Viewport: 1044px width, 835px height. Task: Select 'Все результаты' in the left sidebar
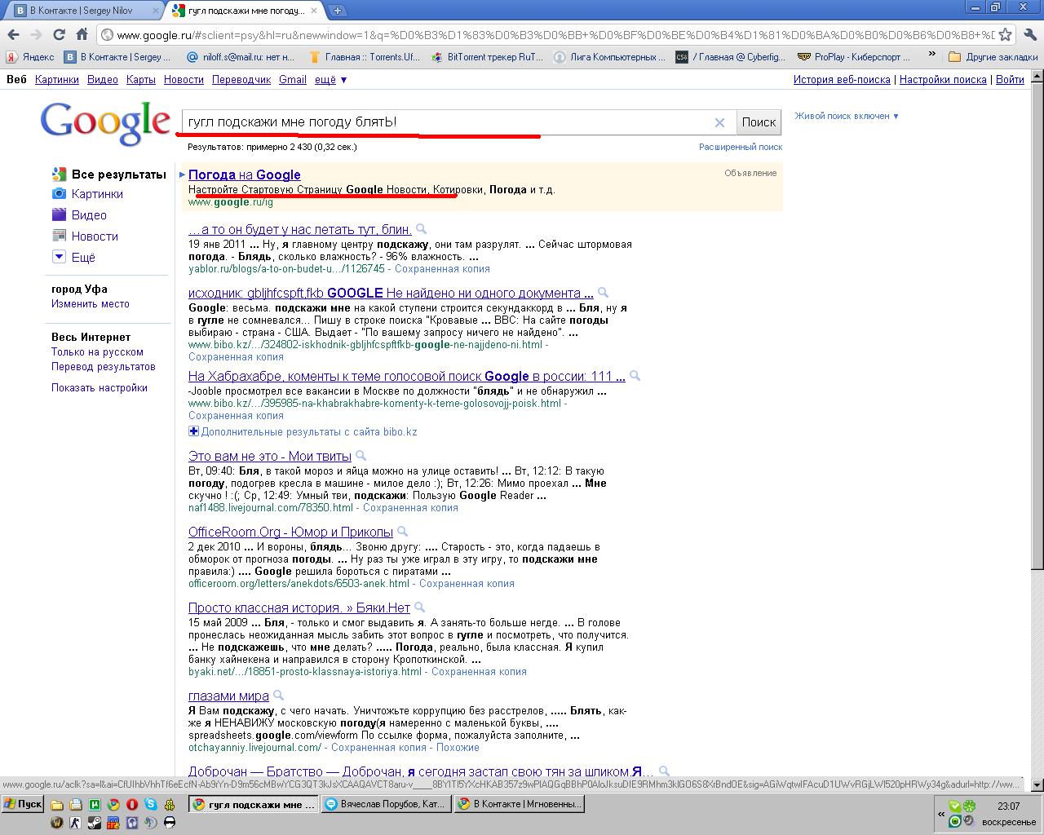(x=108, y=175)
